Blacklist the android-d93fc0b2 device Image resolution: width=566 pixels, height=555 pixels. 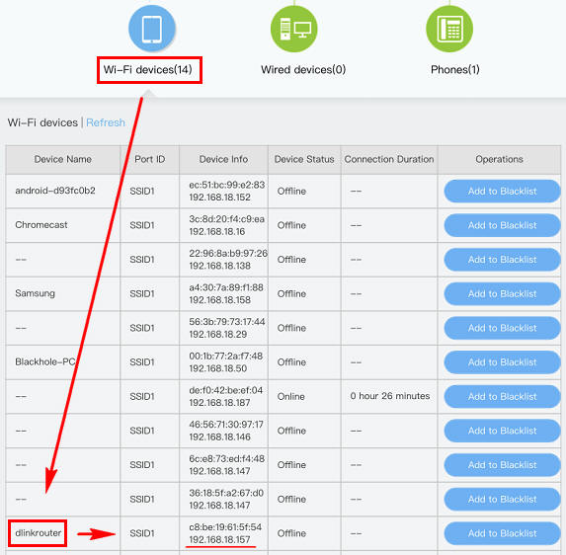(x=502, y=191)
